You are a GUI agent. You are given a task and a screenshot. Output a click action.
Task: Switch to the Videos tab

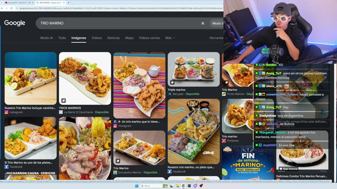(97, 38)
